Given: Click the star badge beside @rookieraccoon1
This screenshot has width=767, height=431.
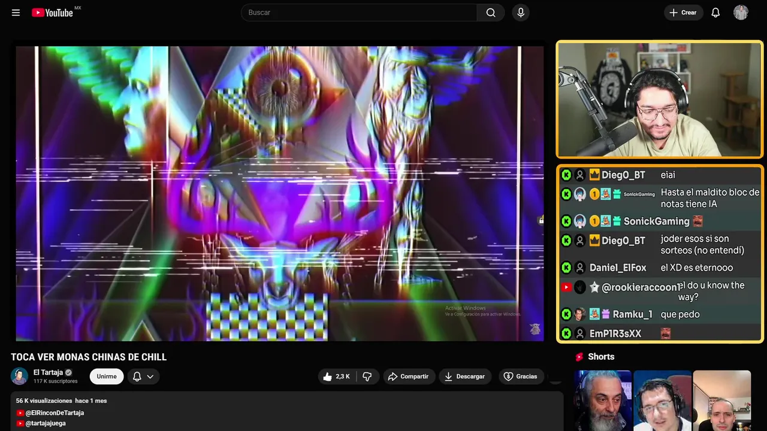Looking at the screenshot, I should point(594,287).
